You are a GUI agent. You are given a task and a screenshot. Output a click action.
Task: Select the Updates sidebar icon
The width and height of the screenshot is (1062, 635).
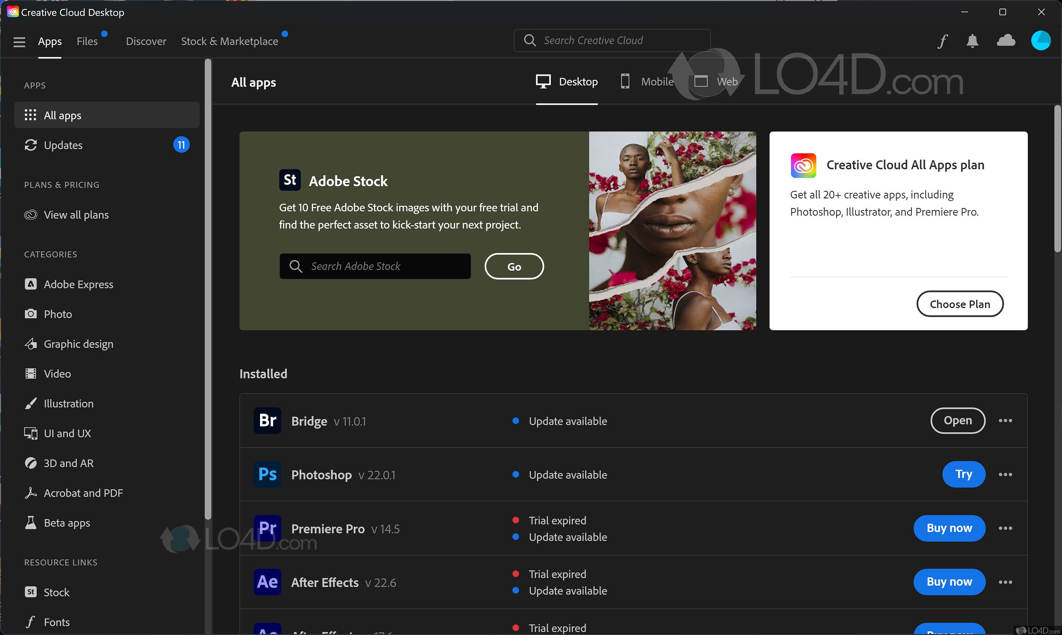(30, 145)
